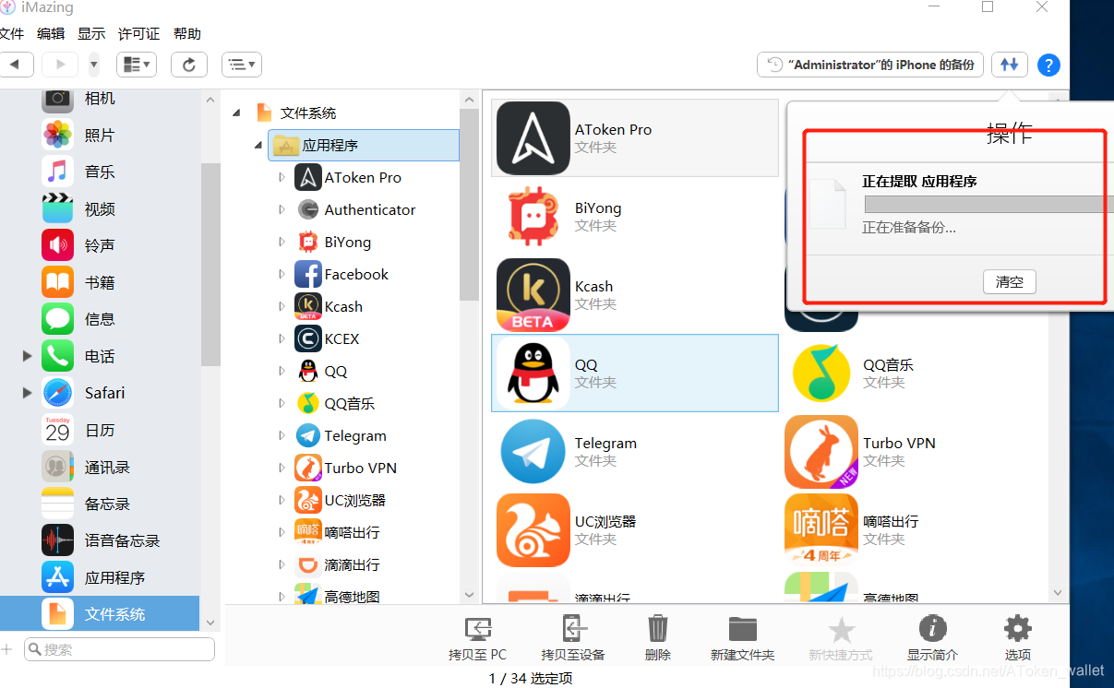Click the back navigation arrow
1114x688 pixels.
[16, 65]
